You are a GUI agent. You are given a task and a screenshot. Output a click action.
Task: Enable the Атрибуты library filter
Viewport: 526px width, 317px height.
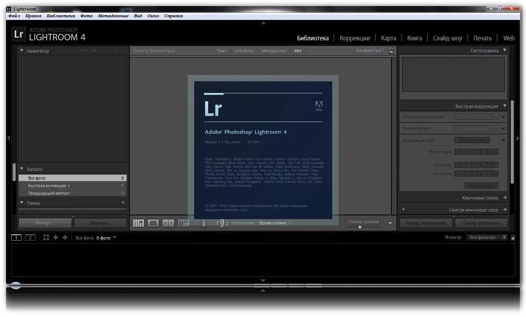(x=244, y=51)
